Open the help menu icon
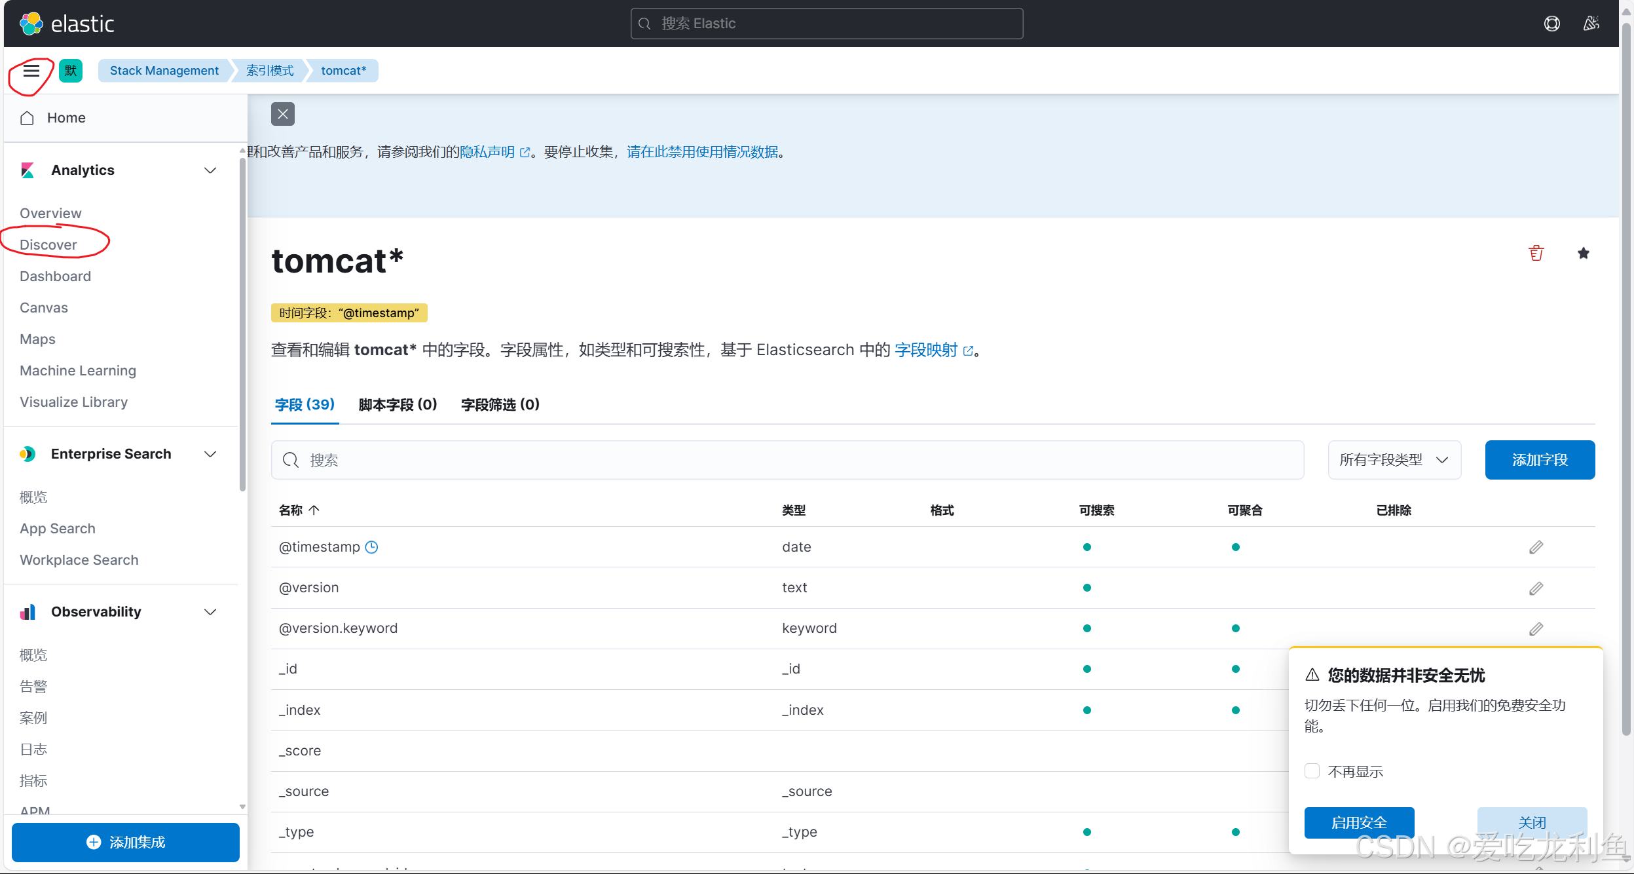This screenshot has height=874, width=1634. (1551, 24)
